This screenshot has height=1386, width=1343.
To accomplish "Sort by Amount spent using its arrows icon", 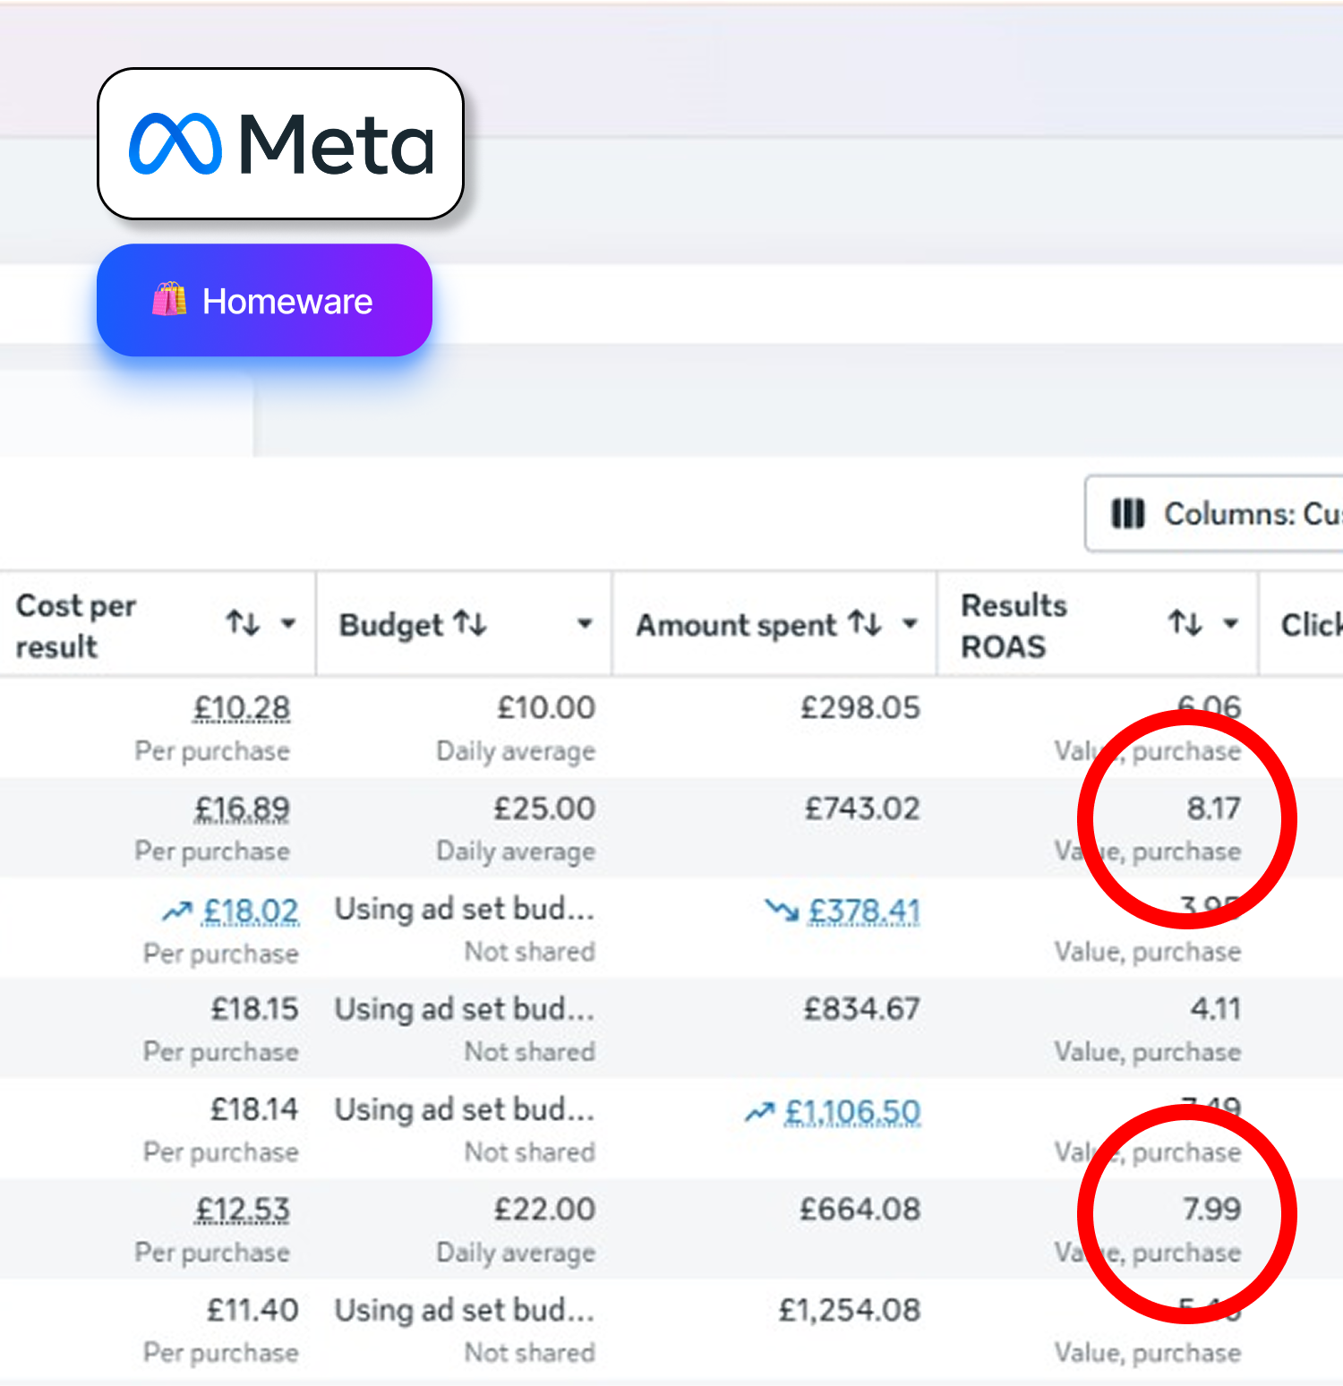I will coord(866,622).
